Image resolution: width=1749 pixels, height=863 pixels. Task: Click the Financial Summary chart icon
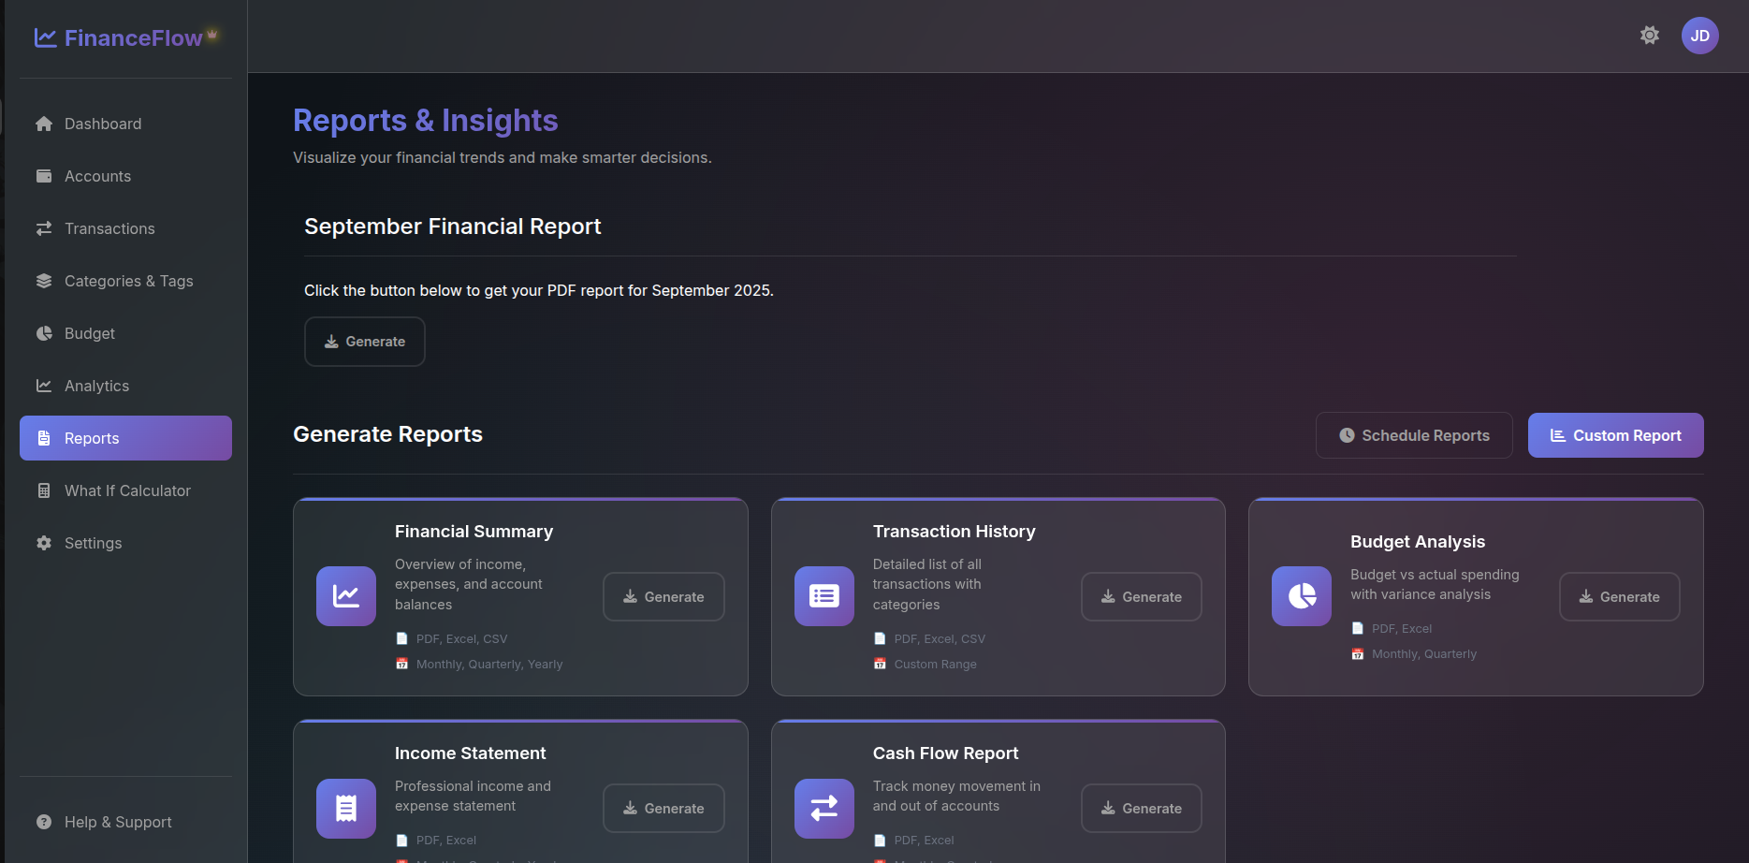pos(346,596)
